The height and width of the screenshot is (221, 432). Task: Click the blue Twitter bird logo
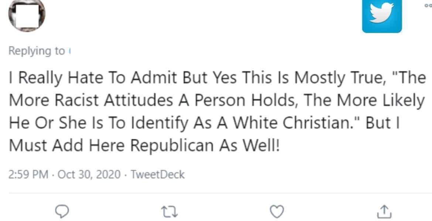pyautogui.click(x=382, y=17)
